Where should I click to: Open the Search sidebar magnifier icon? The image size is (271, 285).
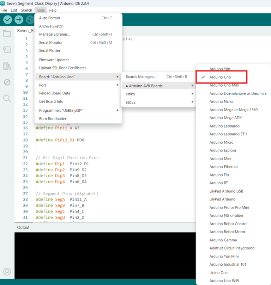[7, 98]
